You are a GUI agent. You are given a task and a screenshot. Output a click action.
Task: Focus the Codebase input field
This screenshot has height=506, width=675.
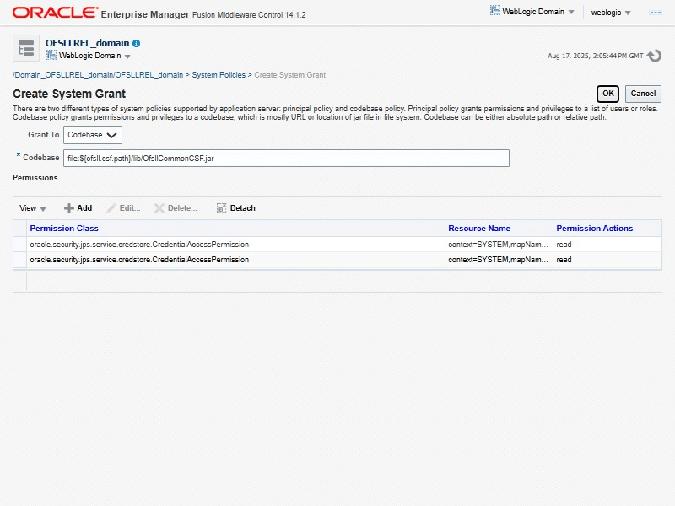(x=286, y=159)
